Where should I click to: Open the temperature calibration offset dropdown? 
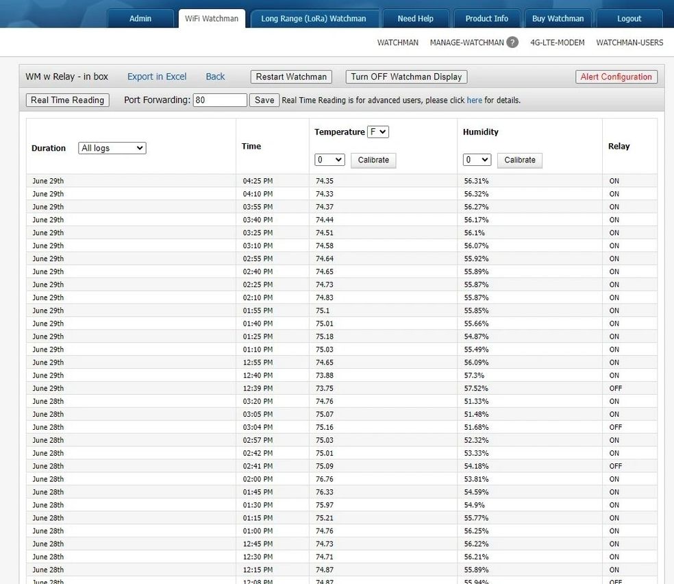pos(329,160)
